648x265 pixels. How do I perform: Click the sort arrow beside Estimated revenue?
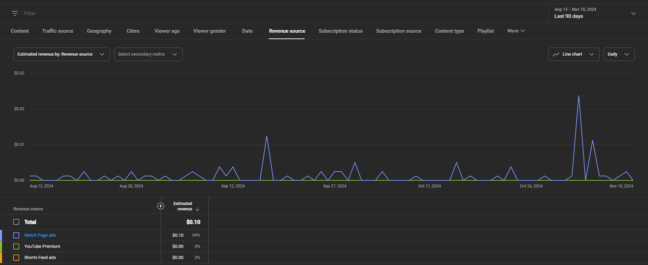pyautogui.click(x=198, y=209)
